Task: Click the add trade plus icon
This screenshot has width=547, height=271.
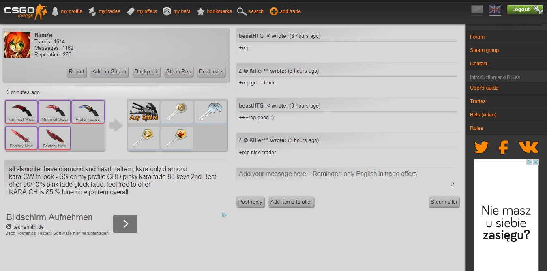Action: (x=274, y=11)
